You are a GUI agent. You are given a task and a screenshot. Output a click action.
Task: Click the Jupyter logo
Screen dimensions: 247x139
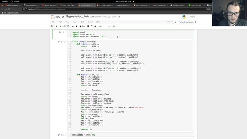coord(58,17)
